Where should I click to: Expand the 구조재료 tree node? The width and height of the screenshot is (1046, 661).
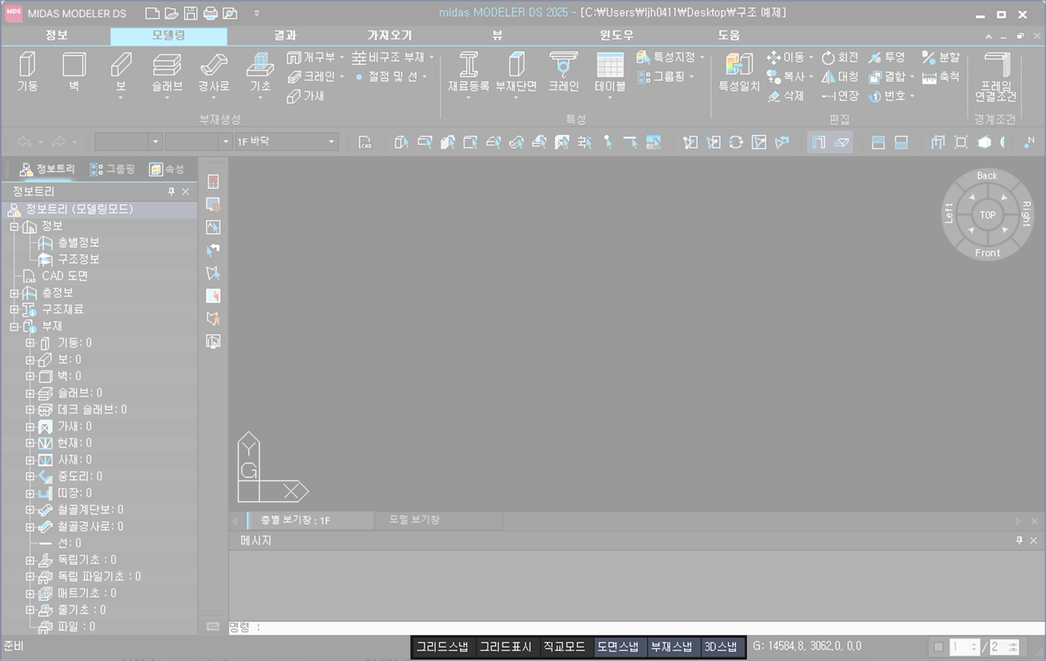pyautogui.click(x=14, y=310)
